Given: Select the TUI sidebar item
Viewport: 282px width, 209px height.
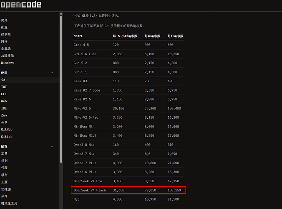Looking at the screenshot, I should (4, 87).
